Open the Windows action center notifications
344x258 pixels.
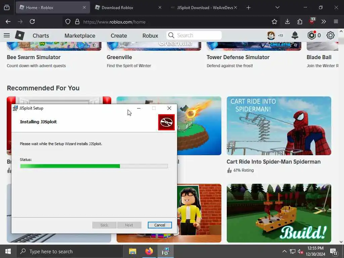[x=334, y=252]
